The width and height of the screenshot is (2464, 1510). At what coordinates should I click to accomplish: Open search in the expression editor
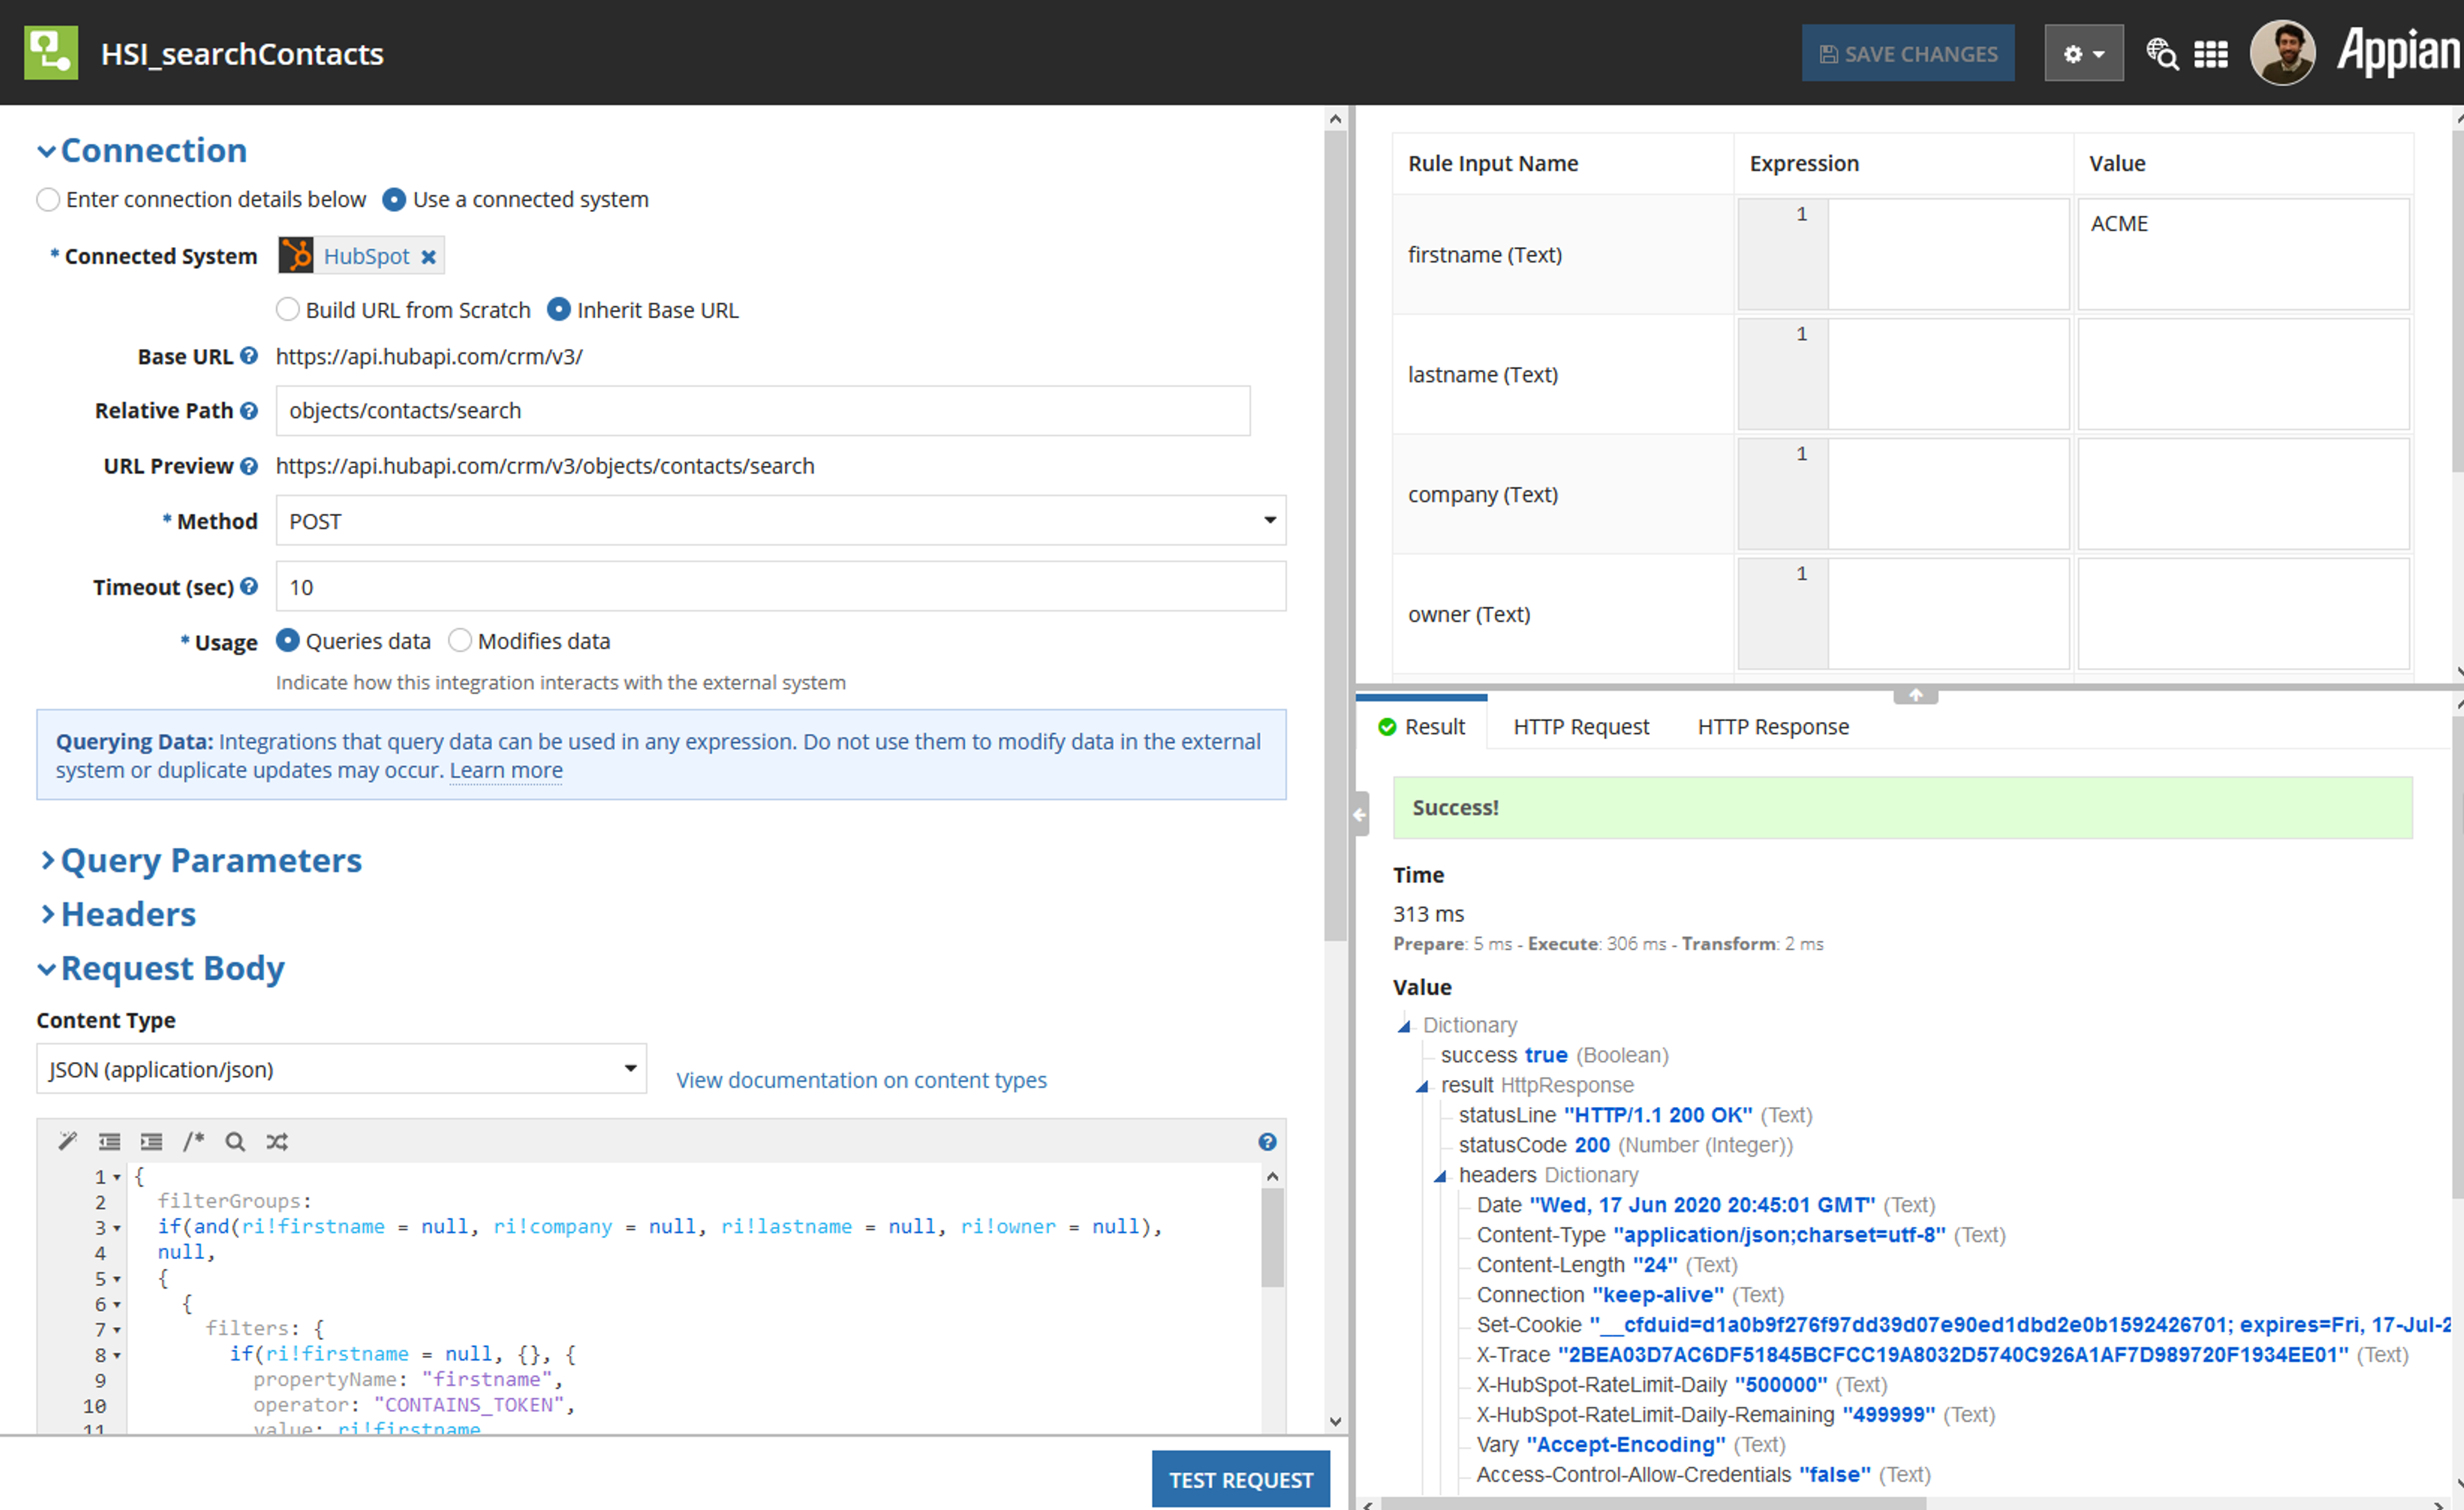click(x=235, y=1141)
